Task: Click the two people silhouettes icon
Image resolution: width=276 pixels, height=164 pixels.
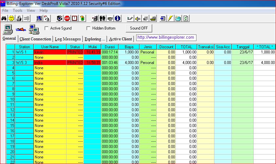Action: coord(102,18)
